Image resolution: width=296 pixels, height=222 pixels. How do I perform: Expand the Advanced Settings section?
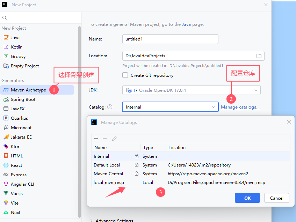(91, 220)
